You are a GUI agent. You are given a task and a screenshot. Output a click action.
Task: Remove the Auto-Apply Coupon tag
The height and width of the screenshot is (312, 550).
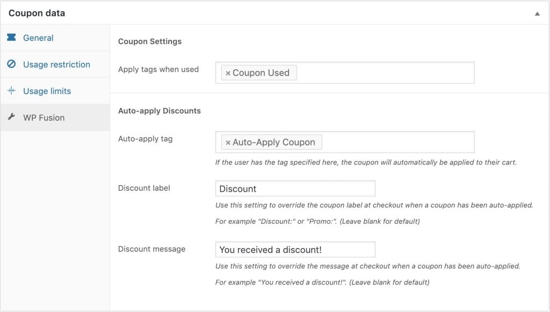coord(228,142)
